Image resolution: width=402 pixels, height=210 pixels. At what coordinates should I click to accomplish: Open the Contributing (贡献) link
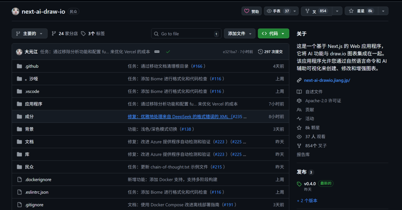coord(309,109)
